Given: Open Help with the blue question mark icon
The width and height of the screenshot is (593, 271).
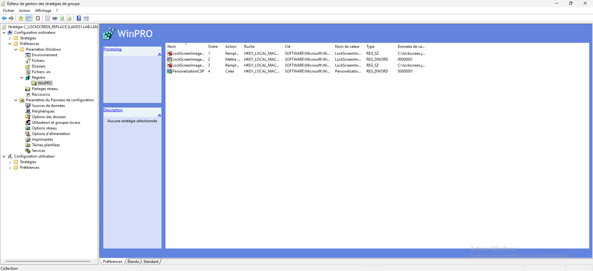Looking at the screenshot, I should [79, 18].
